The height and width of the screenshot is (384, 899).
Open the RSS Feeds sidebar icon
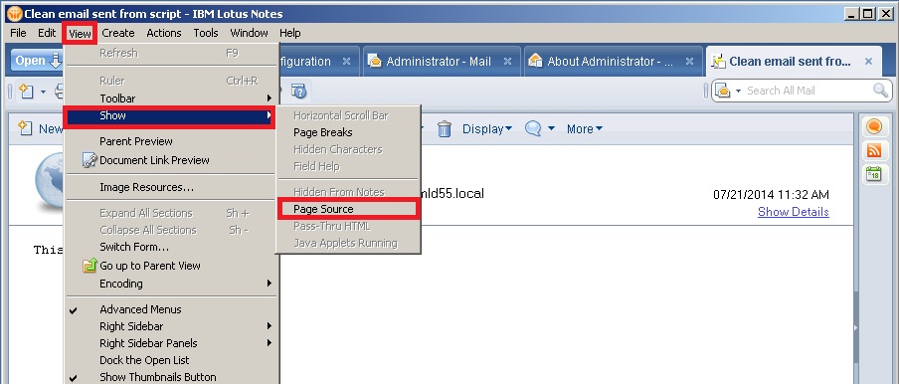pyautogui.click(x=874, y=150)
